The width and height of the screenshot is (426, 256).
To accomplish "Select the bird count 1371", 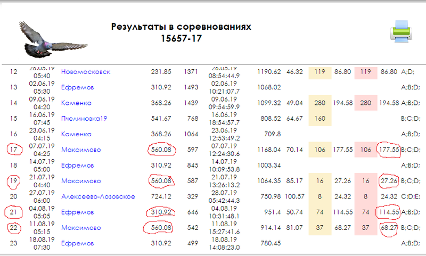I will [x=191, y=72].
